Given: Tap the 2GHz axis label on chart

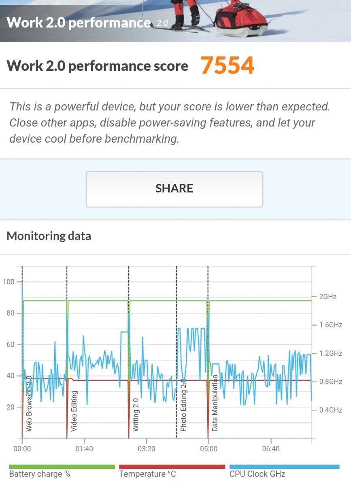Looking at the screenshot, I should coord(328,297).
